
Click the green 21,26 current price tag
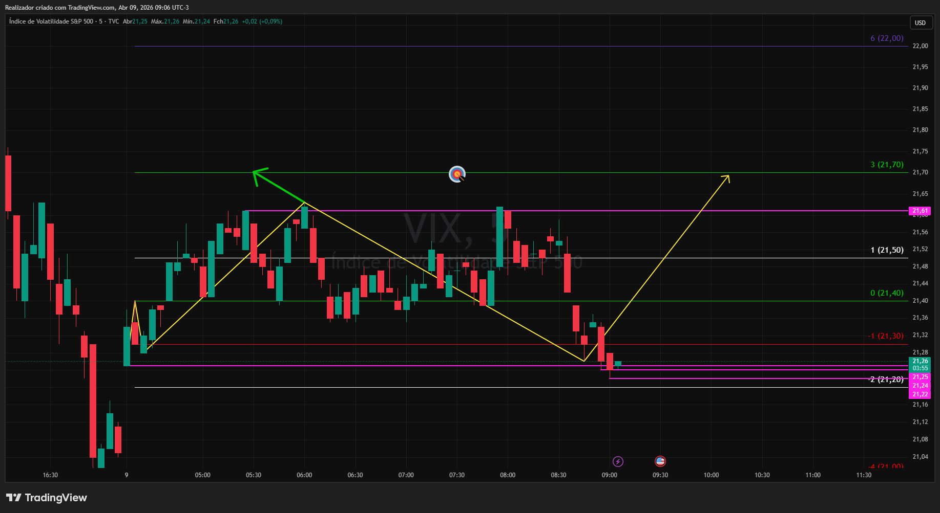point(920,361)
